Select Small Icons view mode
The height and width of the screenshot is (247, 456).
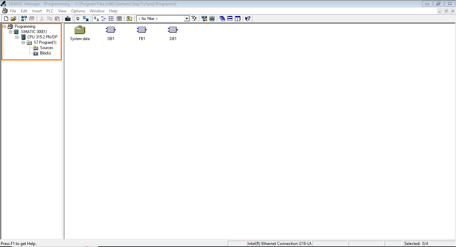click(x=103, y=19)
